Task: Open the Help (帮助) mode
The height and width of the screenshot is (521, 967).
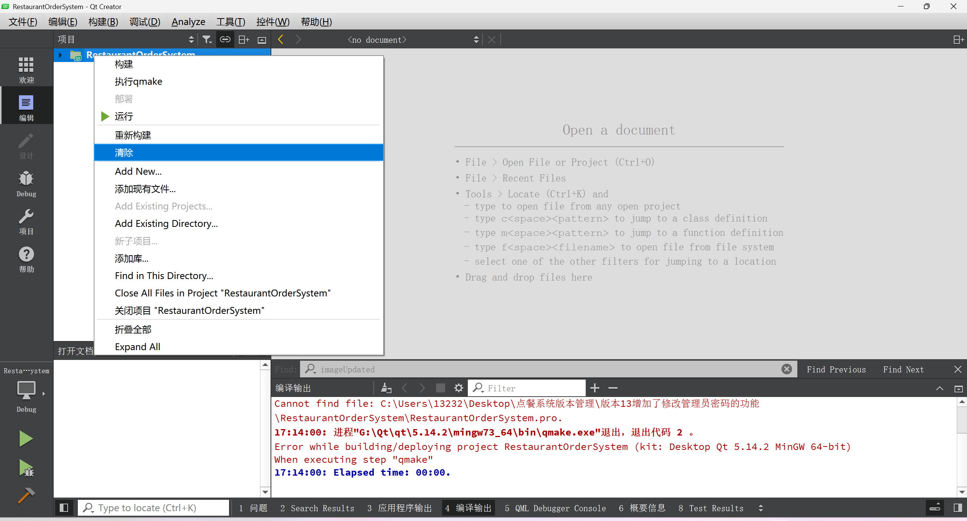Action: pos(26,259)
